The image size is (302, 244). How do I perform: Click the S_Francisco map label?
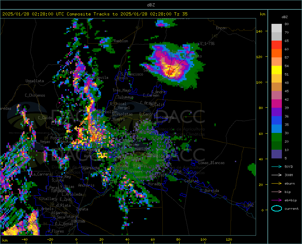[132, 74]
